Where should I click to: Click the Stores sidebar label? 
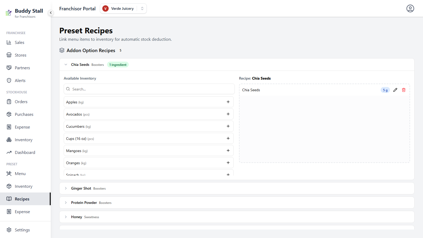click(21, 55)
